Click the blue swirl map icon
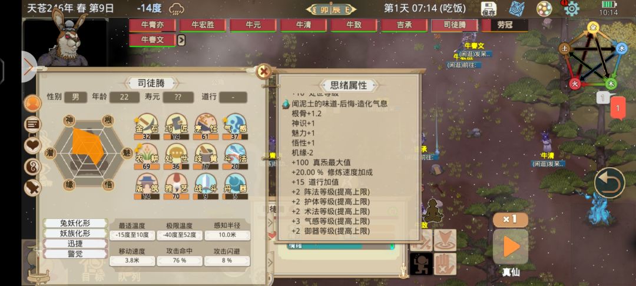The height and width of the screenshot is (286, 636). coord(517,8)
